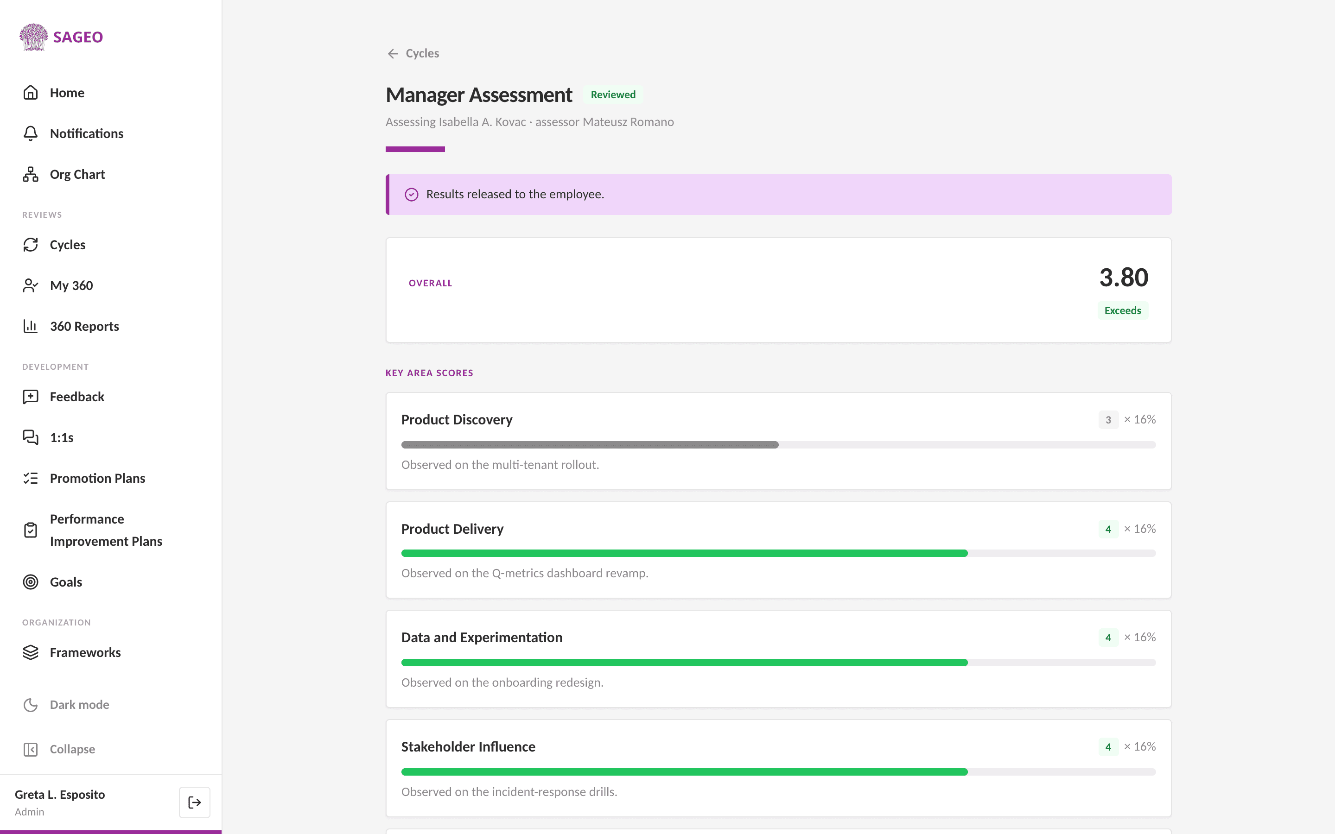
Task: Click the overall score 3.80
Action: [x=1123, y=278]
